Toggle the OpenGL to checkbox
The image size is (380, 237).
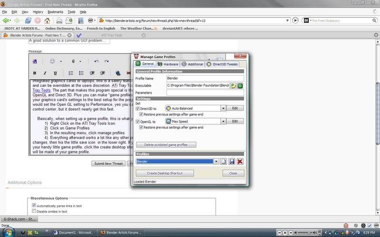pos(138,122)
